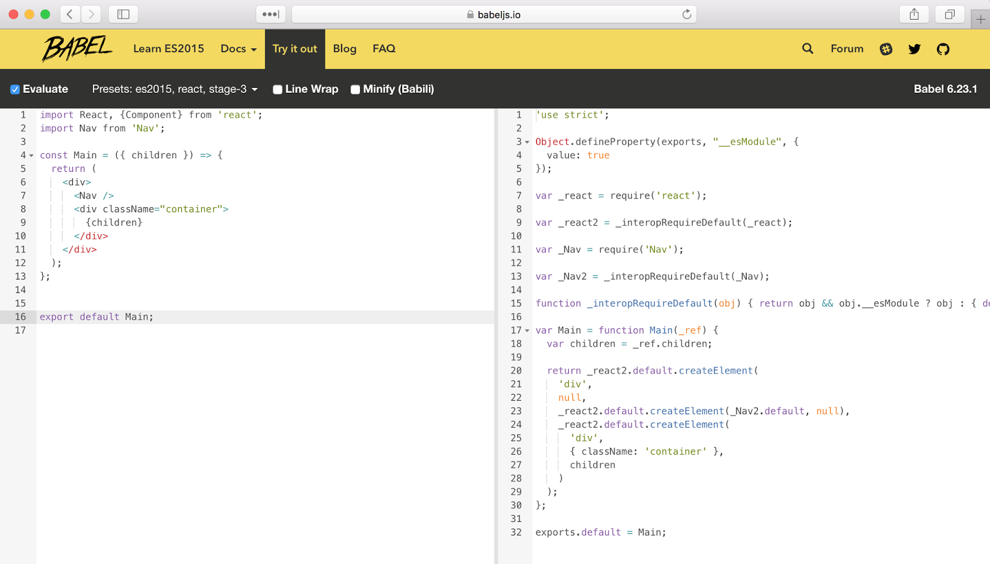Image resolution: width=990 pixels, height=564 pixels.
Task: Open the Blog page
Action: coord(345,48)
